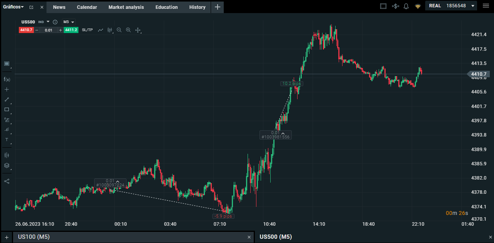Screen dimensions: 494x243
Task: Close the Gráficos panel tab
Action: point(42,7)
